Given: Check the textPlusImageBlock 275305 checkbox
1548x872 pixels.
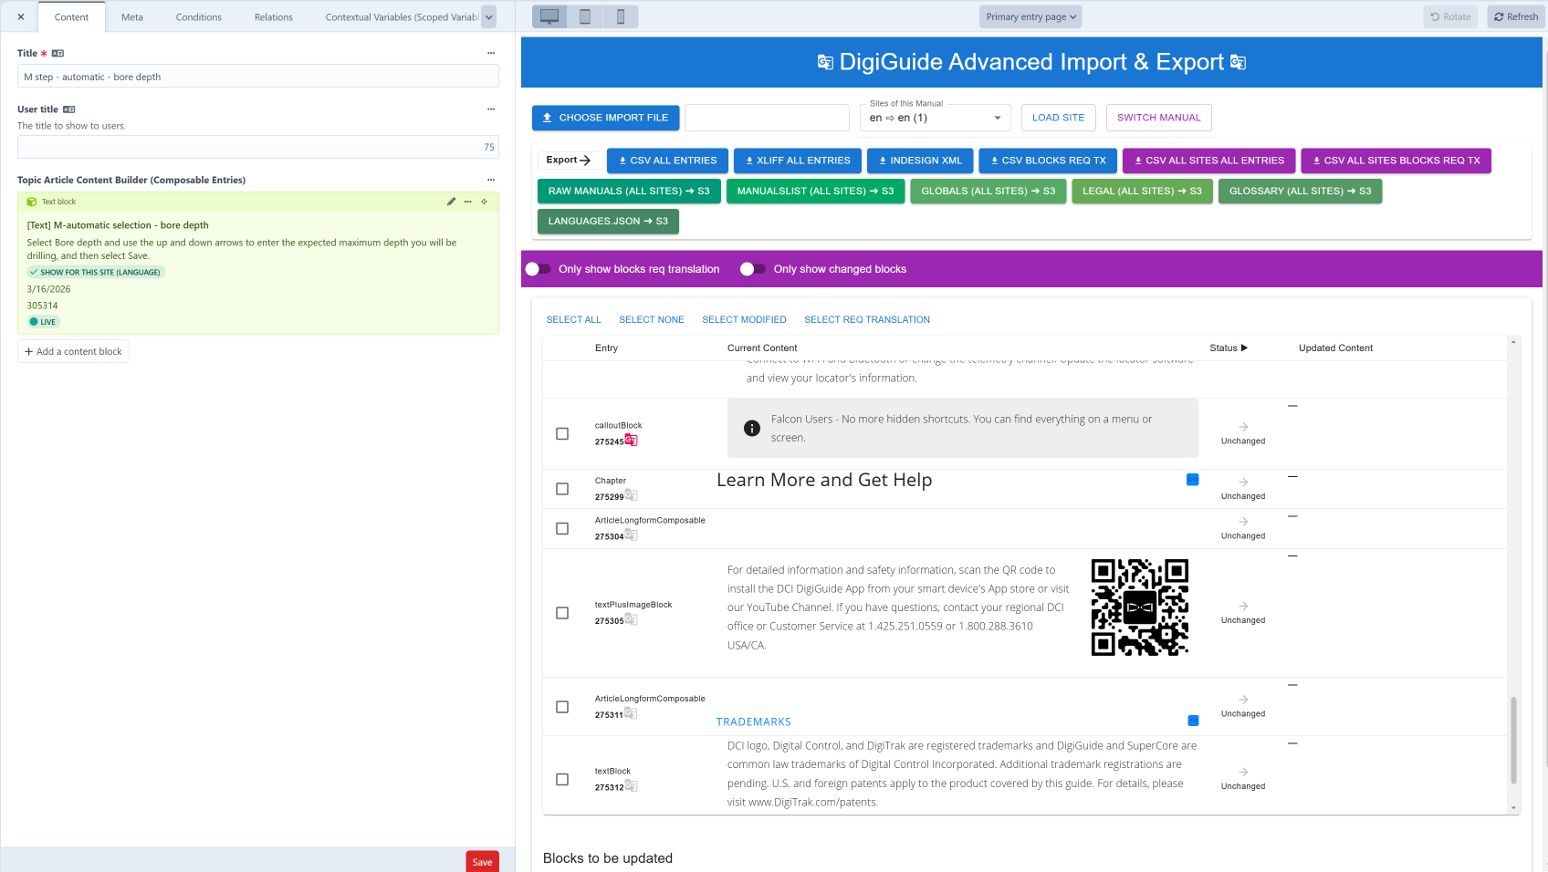Looking at the screenshot, I should pos(562,613).
